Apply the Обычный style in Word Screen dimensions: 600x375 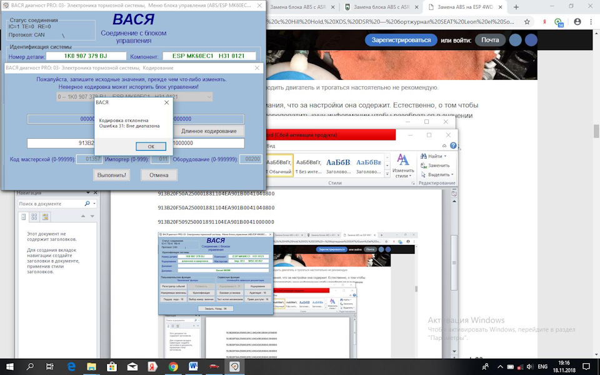coord(279,164)
